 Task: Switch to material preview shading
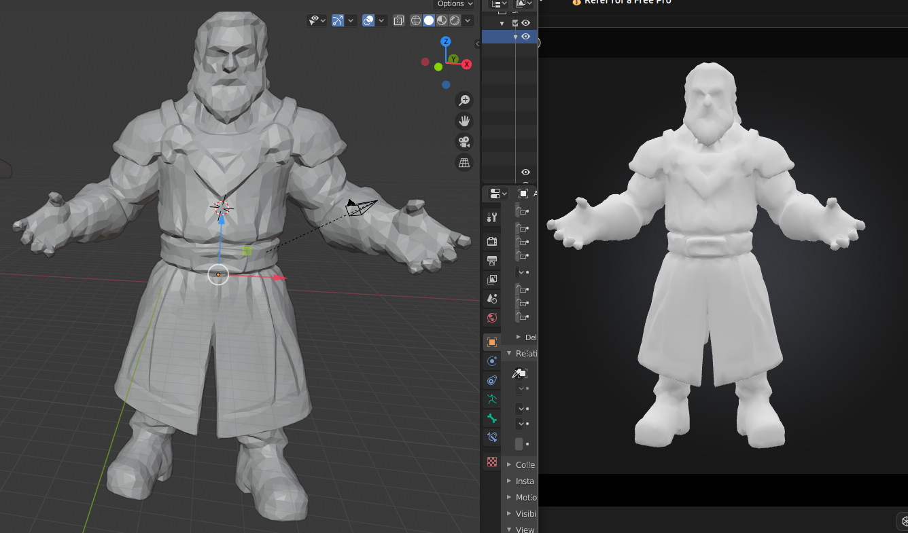tap(442, 20)
